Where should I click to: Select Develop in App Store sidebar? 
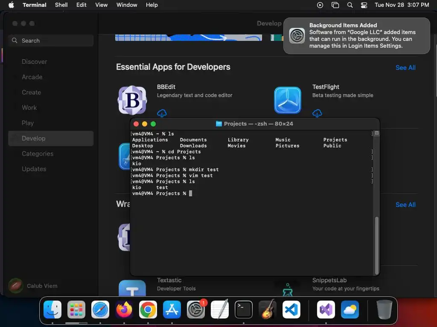tap(51, 138)
